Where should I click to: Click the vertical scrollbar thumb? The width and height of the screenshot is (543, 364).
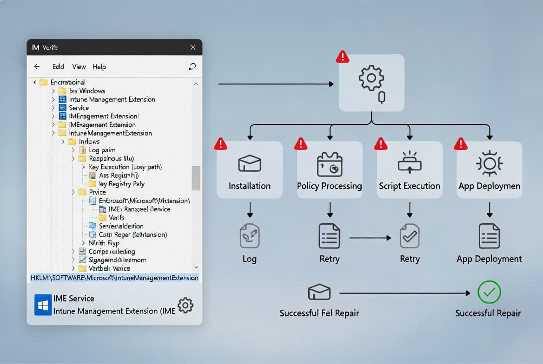pyautogui.click(x=196, y=178)
